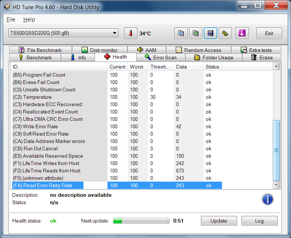Sort by the Worst column header
The height and width of the screenshot is (238, 291).
coord(138,67)
